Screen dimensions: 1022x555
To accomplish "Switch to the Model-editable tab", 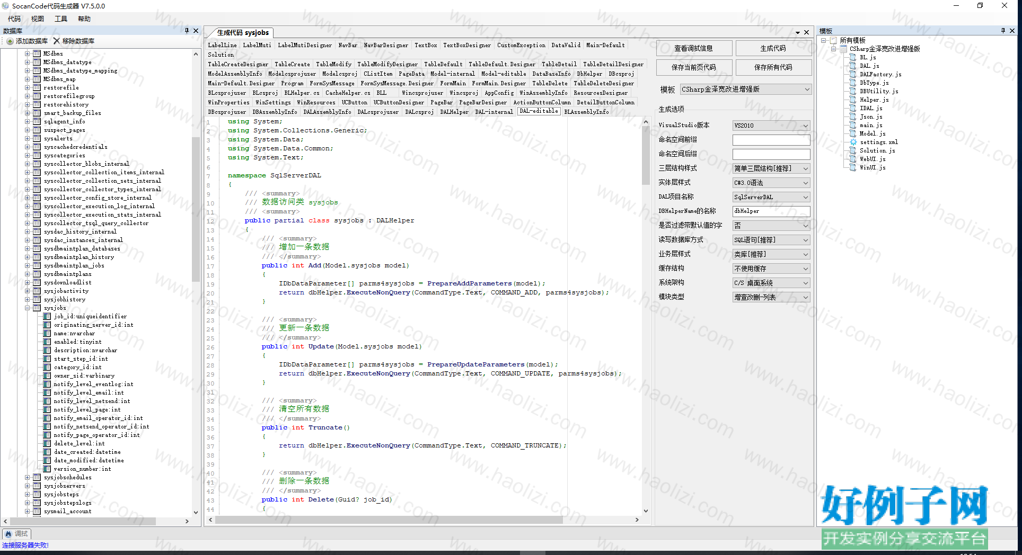I will pyautogui.click(x=504, y=74).
